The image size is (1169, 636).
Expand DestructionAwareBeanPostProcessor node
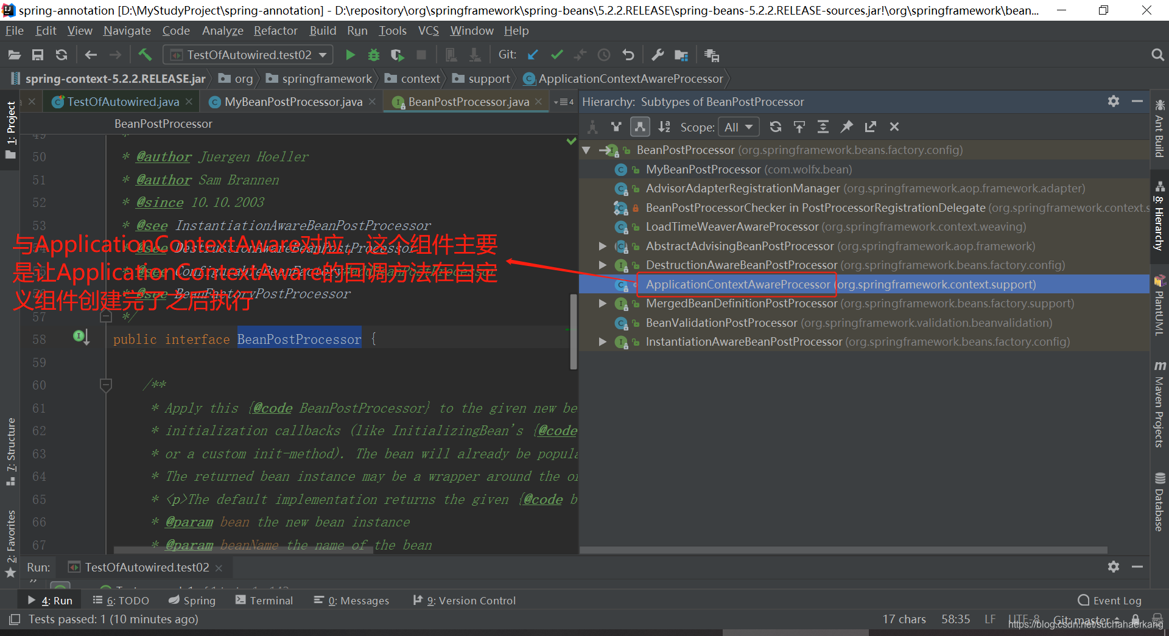pyautogui.click(x=603, y=265)
